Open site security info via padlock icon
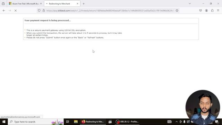 (44, 10)
